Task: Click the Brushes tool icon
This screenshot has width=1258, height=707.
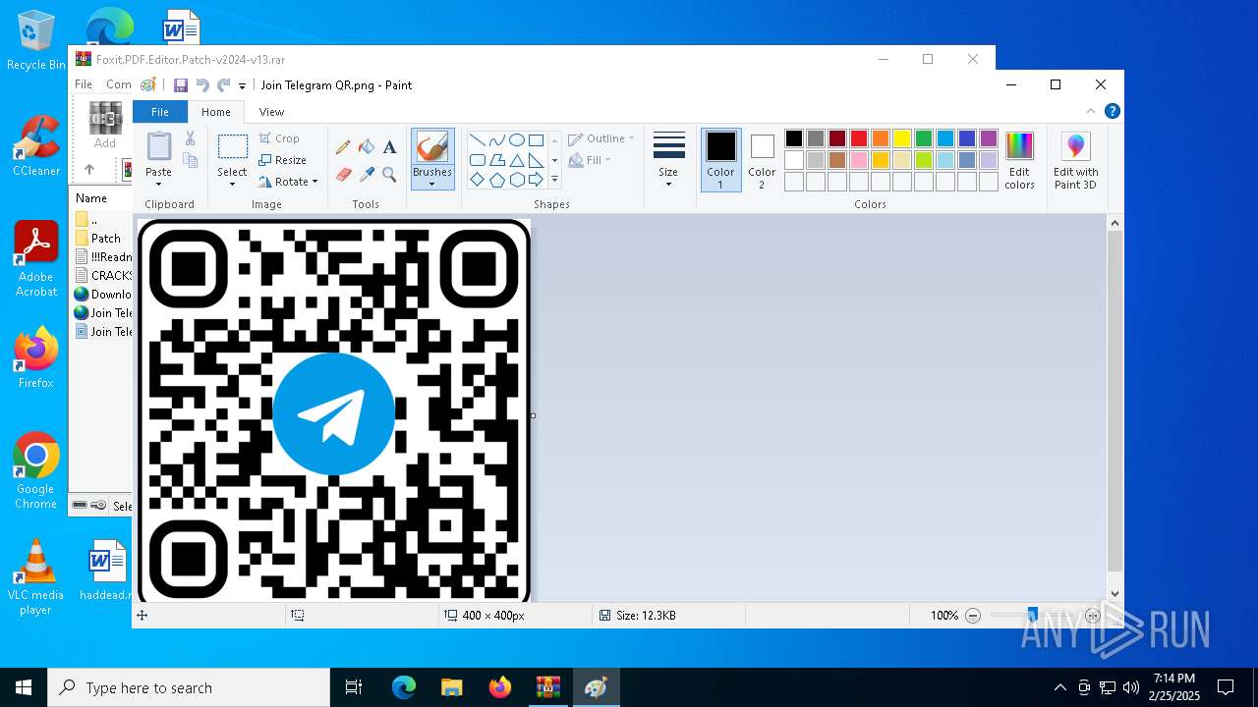Action: 431,147
